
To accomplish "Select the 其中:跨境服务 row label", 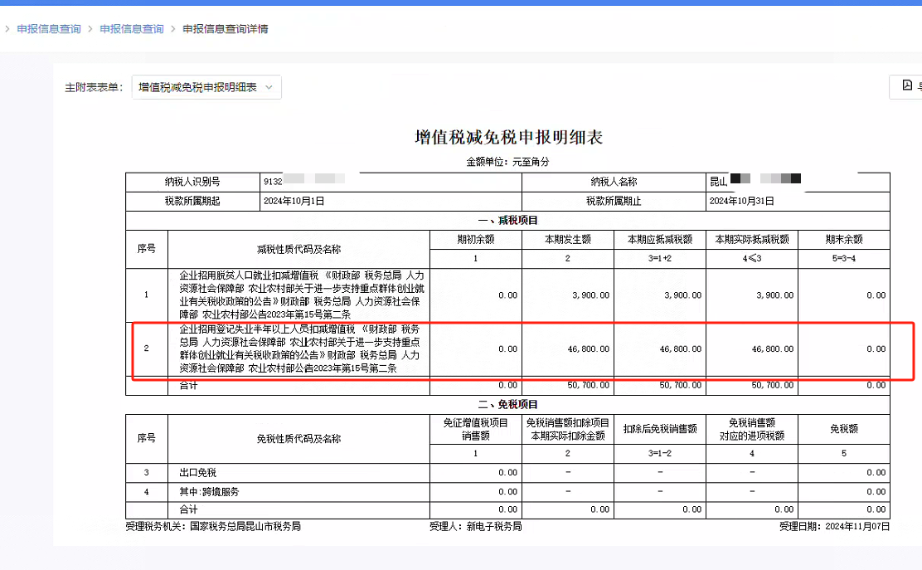I will (209, 491).
